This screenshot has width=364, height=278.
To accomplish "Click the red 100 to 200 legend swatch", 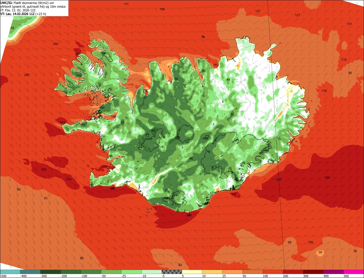I will (273, 272).
